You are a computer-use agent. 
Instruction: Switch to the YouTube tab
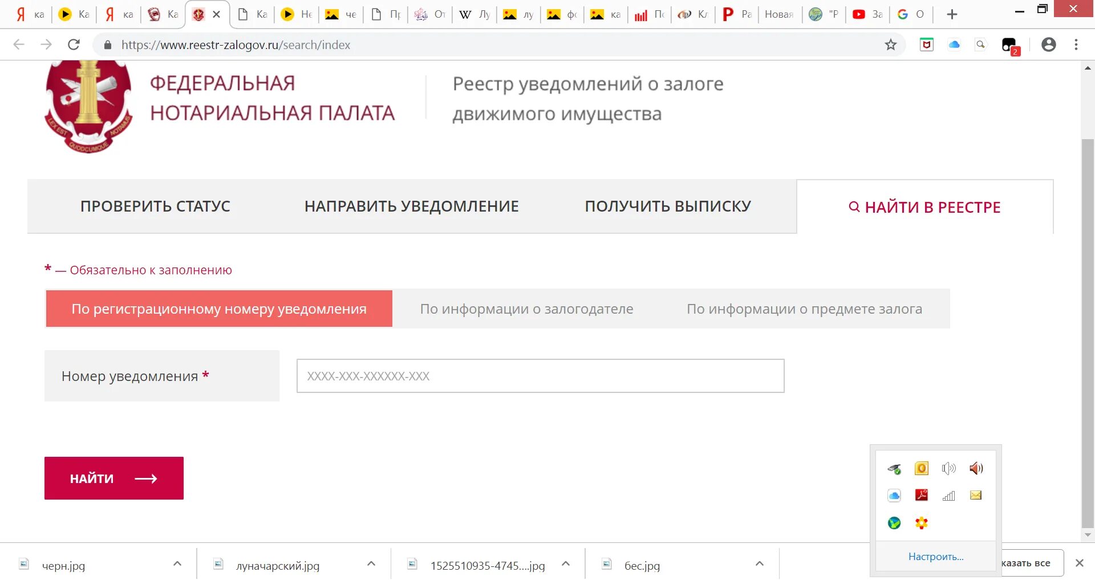click(868, 14)
